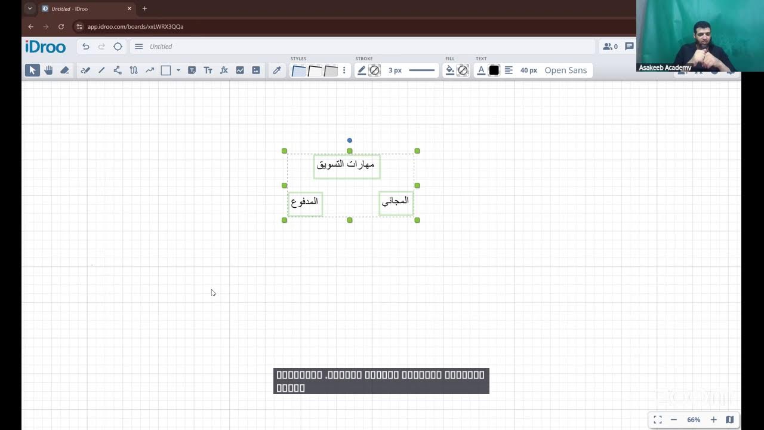Undo the last action

tap(86, 47)
